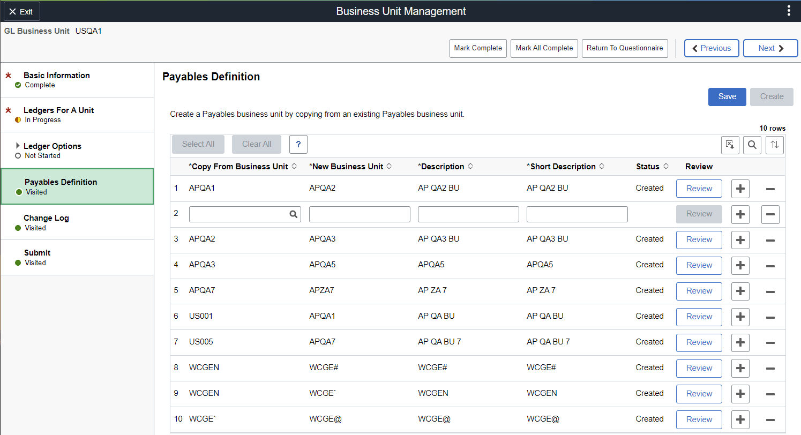801x435 pixels.
Task: Open the three-dot actions menu top right
Action: pos(789,11)
